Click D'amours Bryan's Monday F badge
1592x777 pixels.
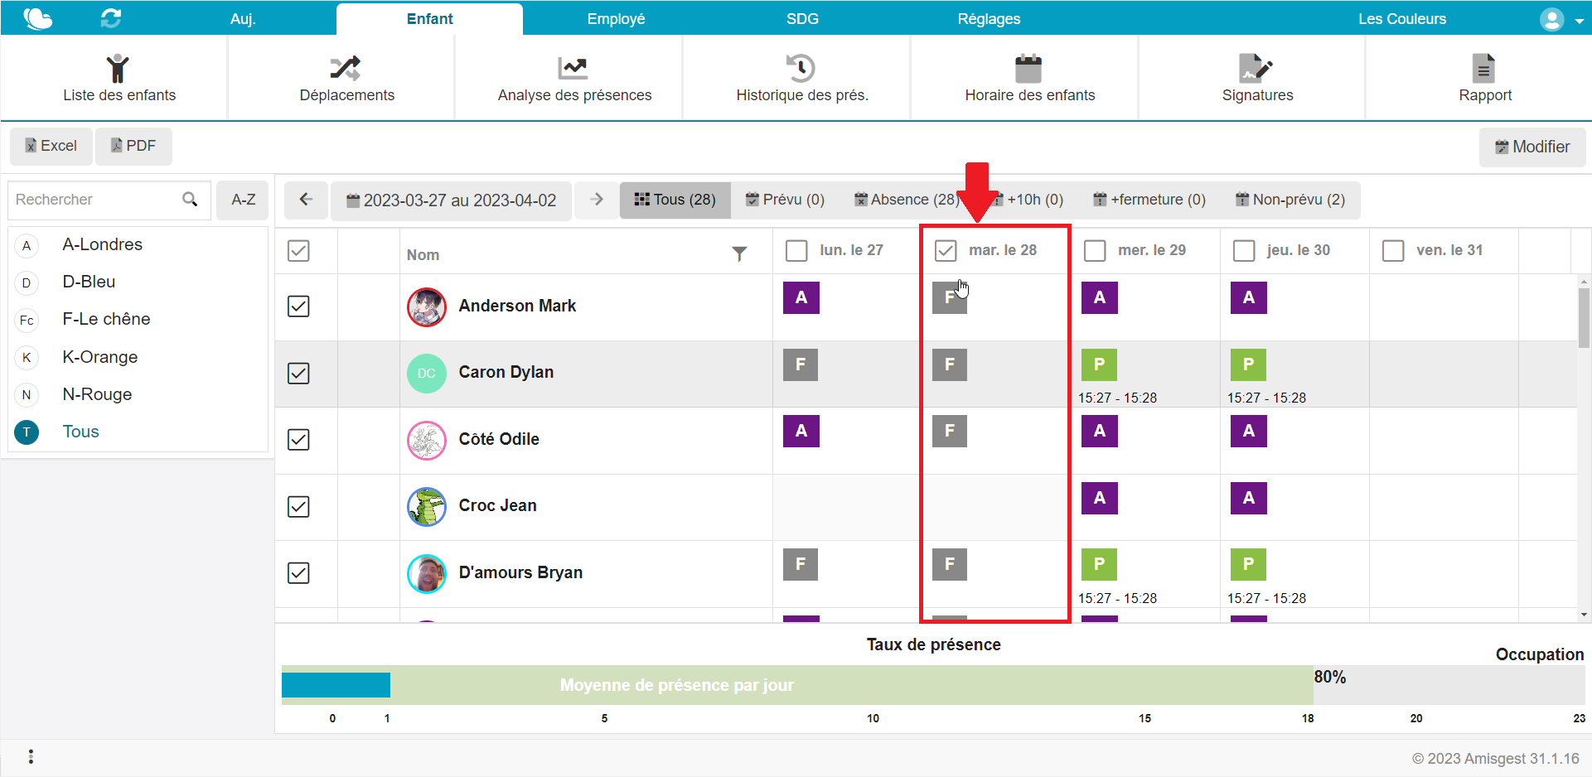click(801, 564)
